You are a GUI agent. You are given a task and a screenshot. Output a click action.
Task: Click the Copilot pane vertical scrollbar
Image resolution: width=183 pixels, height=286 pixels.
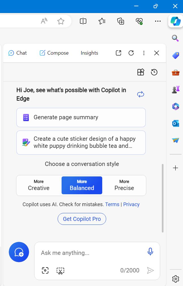coord(163,198)
